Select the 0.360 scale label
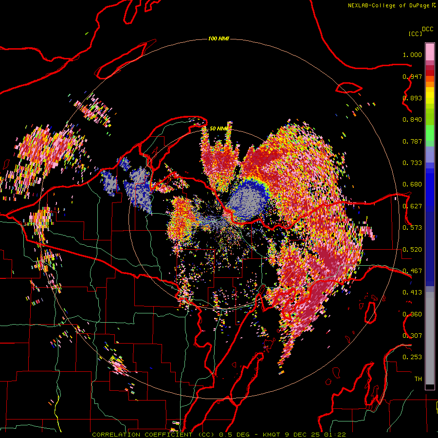Screen dimensions: 438x438 pos(412,314)
